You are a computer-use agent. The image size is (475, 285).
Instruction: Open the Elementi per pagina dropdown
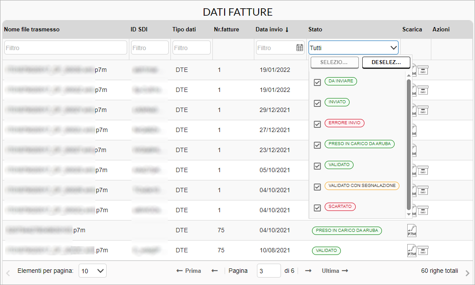click(93, 271)
